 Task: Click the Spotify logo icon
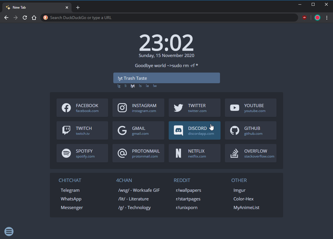coord(66,153)
